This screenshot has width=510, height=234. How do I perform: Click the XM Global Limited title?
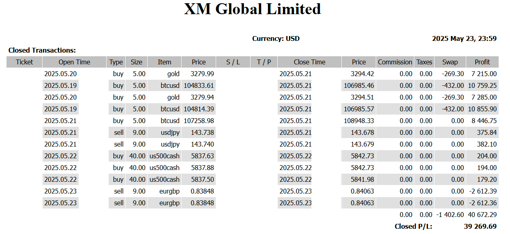click(253, 9)
